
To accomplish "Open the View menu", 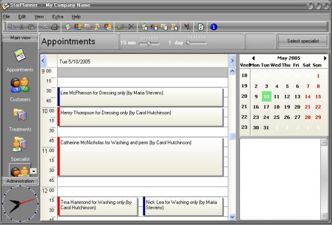I will click(x=39, y=16).
